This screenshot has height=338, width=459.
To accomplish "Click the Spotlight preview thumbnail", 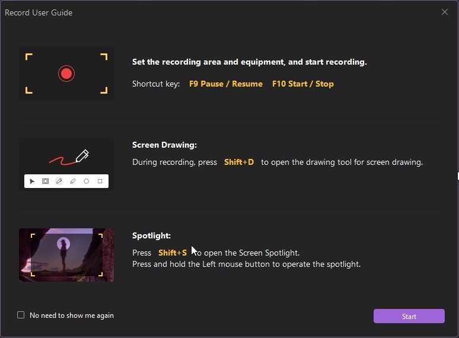I will tap(66, 254).
